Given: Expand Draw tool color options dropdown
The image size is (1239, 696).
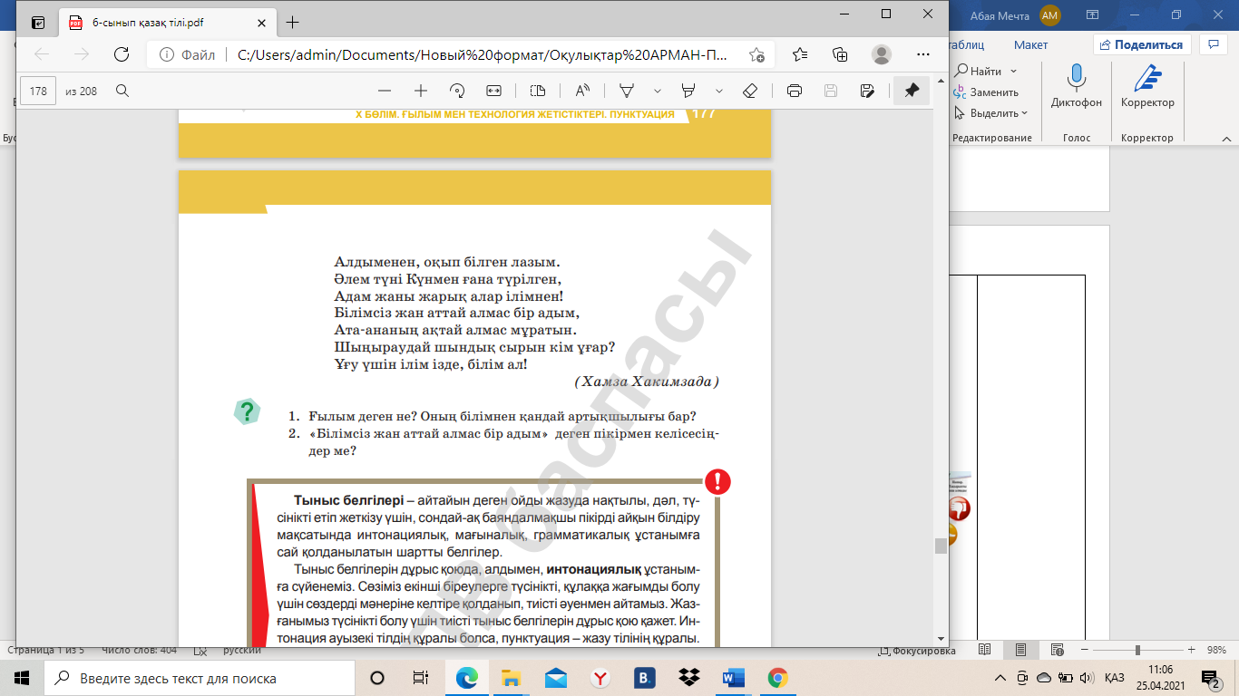Looking at the screenshot, I should pos(658,91).
